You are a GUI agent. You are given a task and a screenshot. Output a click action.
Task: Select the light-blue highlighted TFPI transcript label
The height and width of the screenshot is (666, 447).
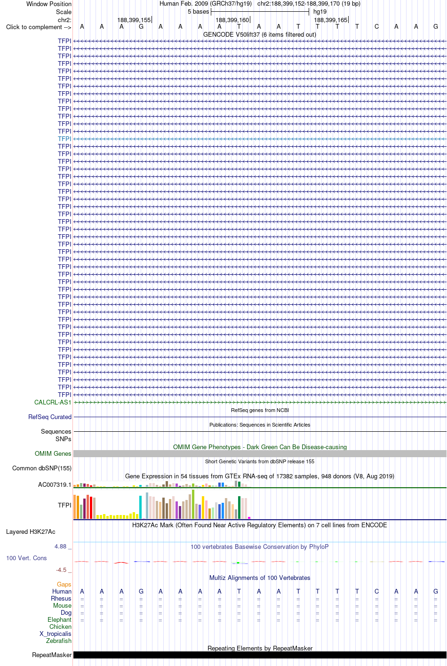(x=64, y=139)
